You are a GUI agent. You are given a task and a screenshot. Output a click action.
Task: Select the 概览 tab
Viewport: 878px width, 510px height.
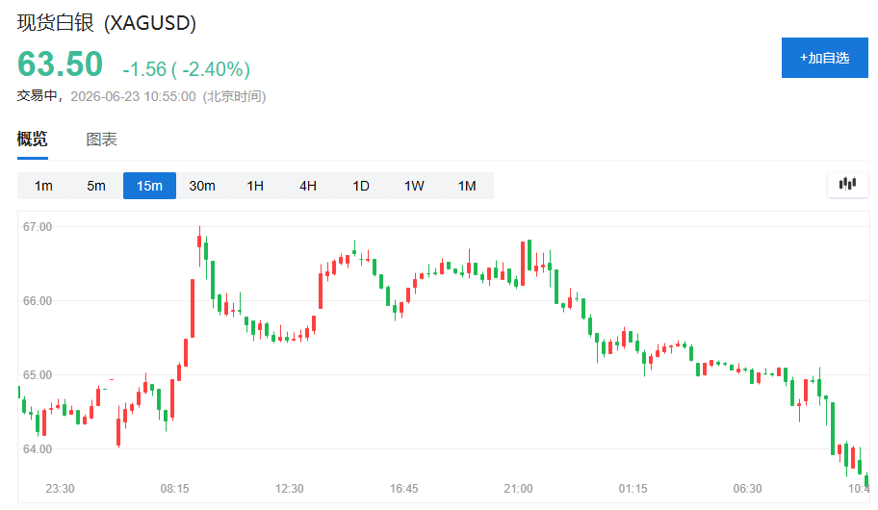click(33, 139)
